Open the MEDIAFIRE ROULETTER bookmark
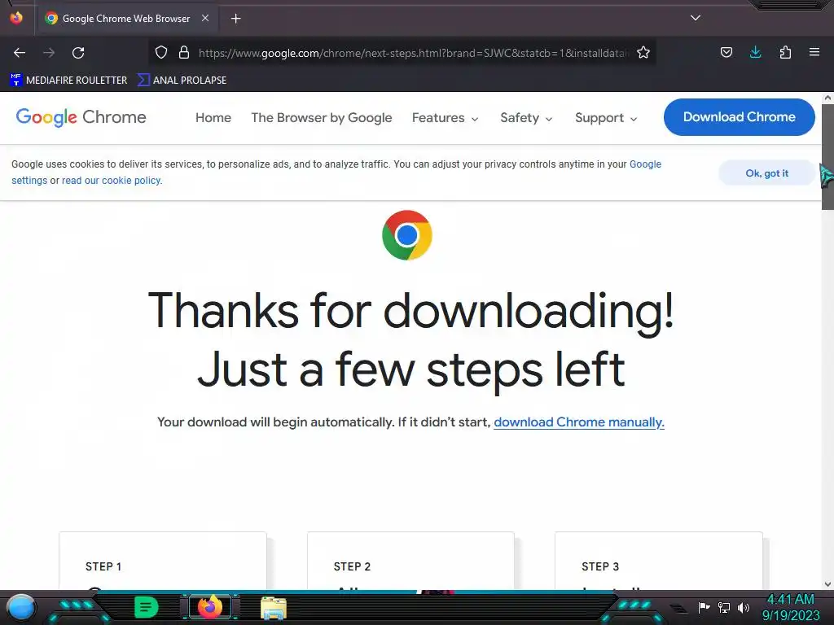 tap(68, 81)
